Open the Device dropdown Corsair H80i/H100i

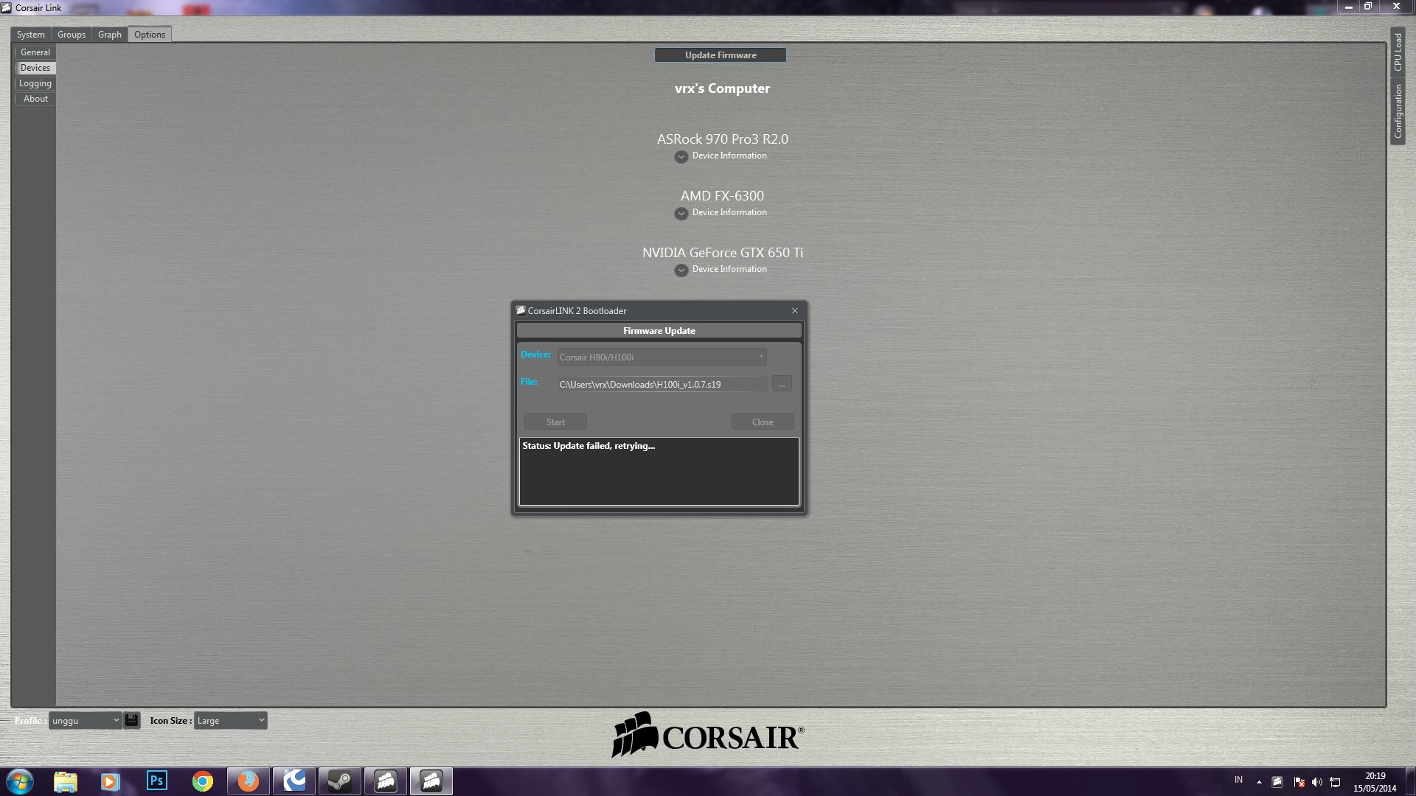click(x=662, y=357)
